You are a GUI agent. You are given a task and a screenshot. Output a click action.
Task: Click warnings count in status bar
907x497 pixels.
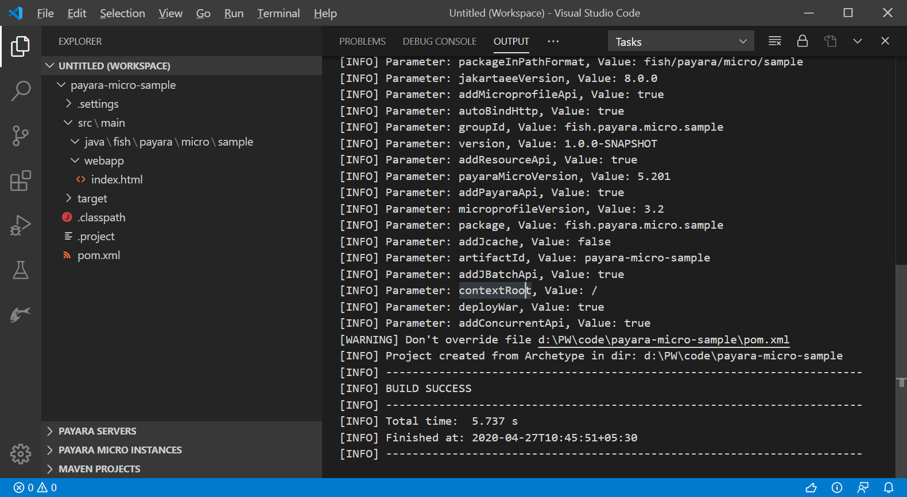(47, 488)
